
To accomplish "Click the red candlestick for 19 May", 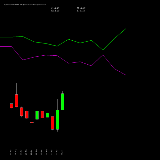I will point(22,112).
